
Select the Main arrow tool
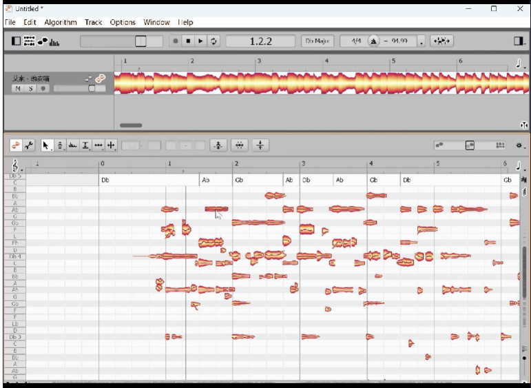pyautogui.click(x=46, y=145)
